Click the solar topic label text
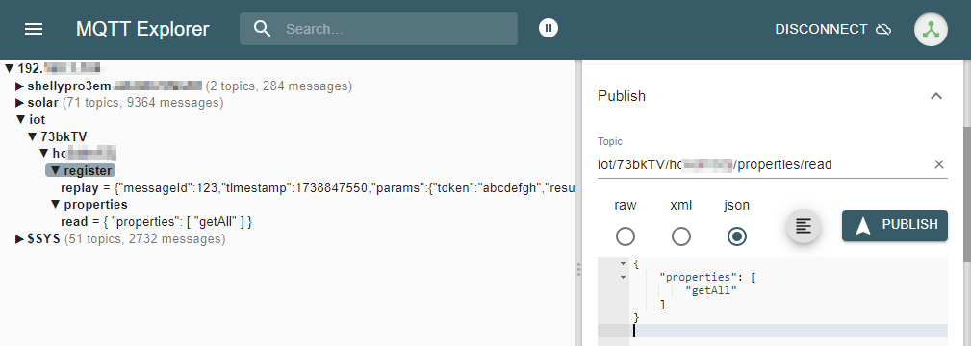 42,103
